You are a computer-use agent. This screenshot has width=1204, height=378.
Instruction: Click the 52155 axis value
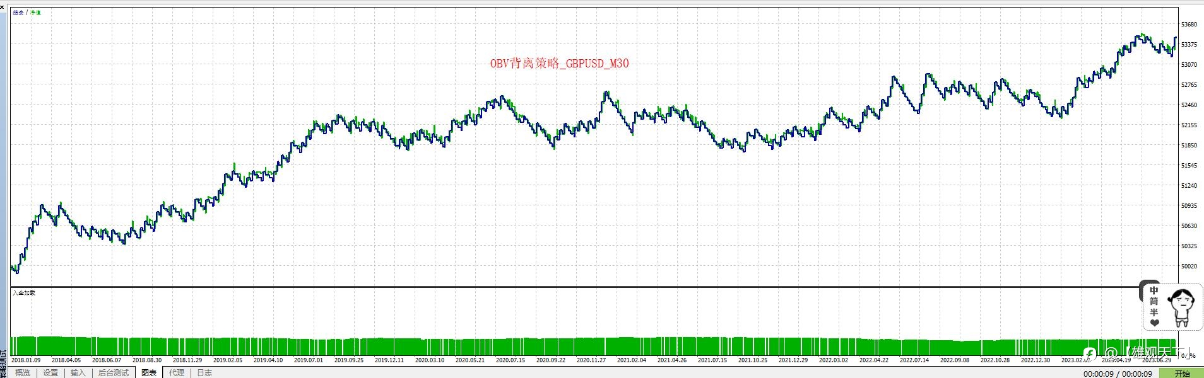(x=1189, y=125)
